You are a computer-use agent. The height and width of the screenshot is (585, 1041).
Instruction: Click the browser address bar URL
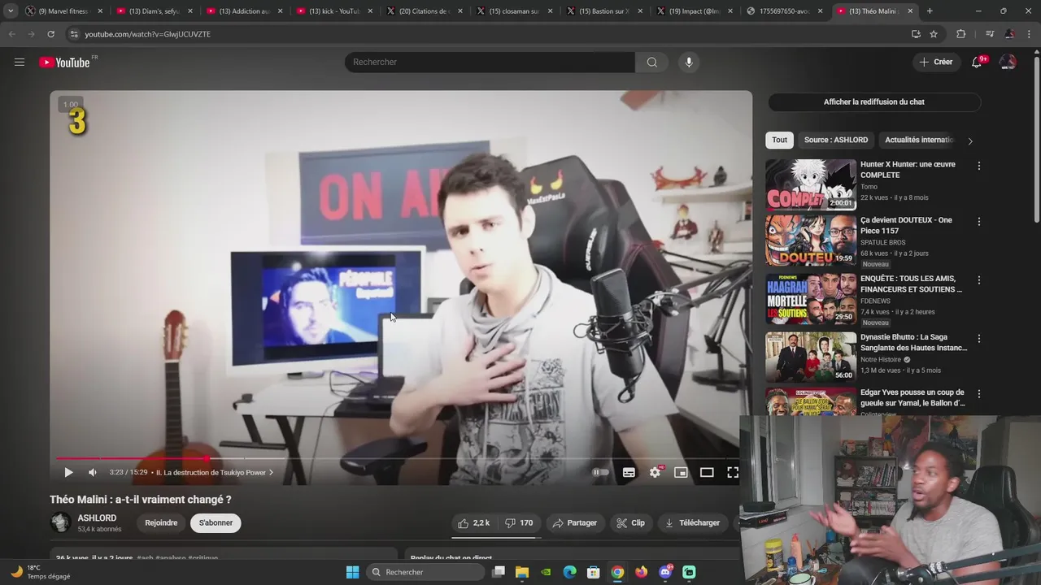148,34
